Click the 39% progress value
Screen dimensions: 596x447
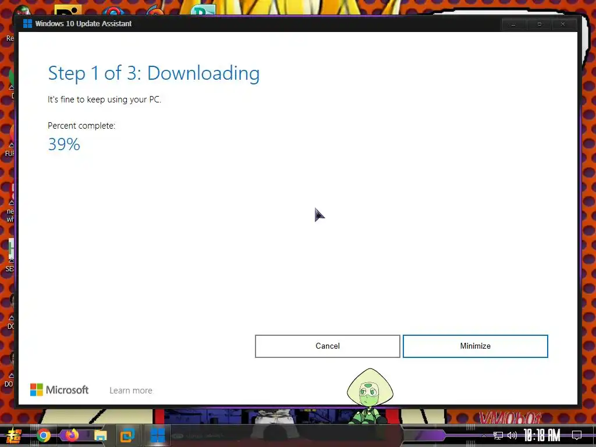(x=64, y=144)
